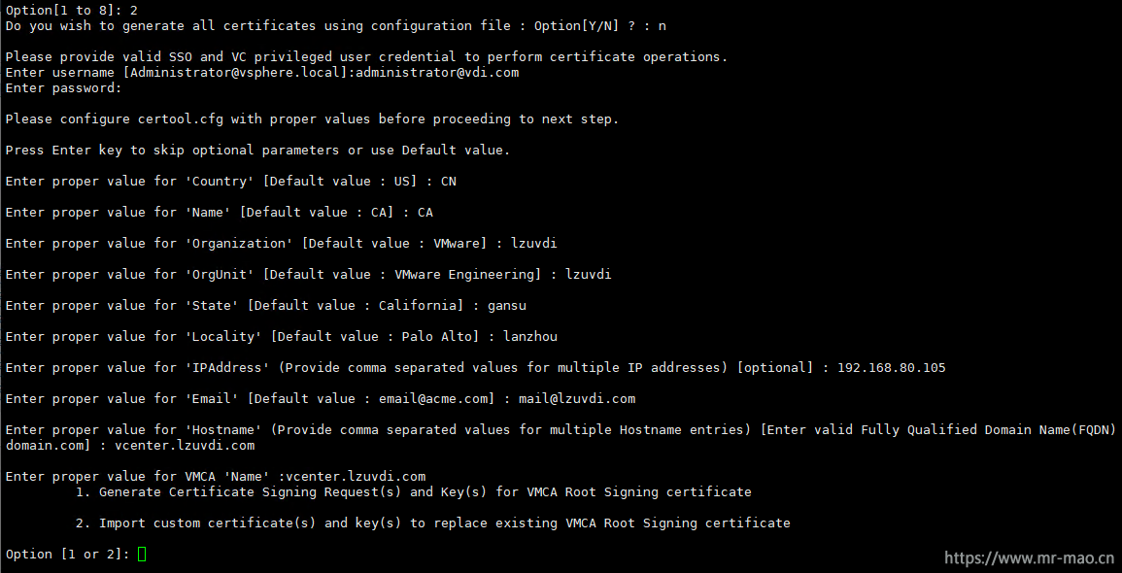This screenshot has width=1122, height=573.
Task: Click the Locality value lanzhou
Action: pos(529,336)
